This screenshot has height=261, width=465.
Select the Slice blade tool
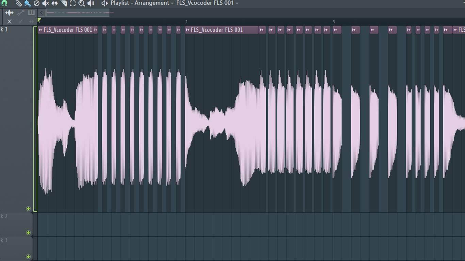pyautogui.click(x=64, y=3)
